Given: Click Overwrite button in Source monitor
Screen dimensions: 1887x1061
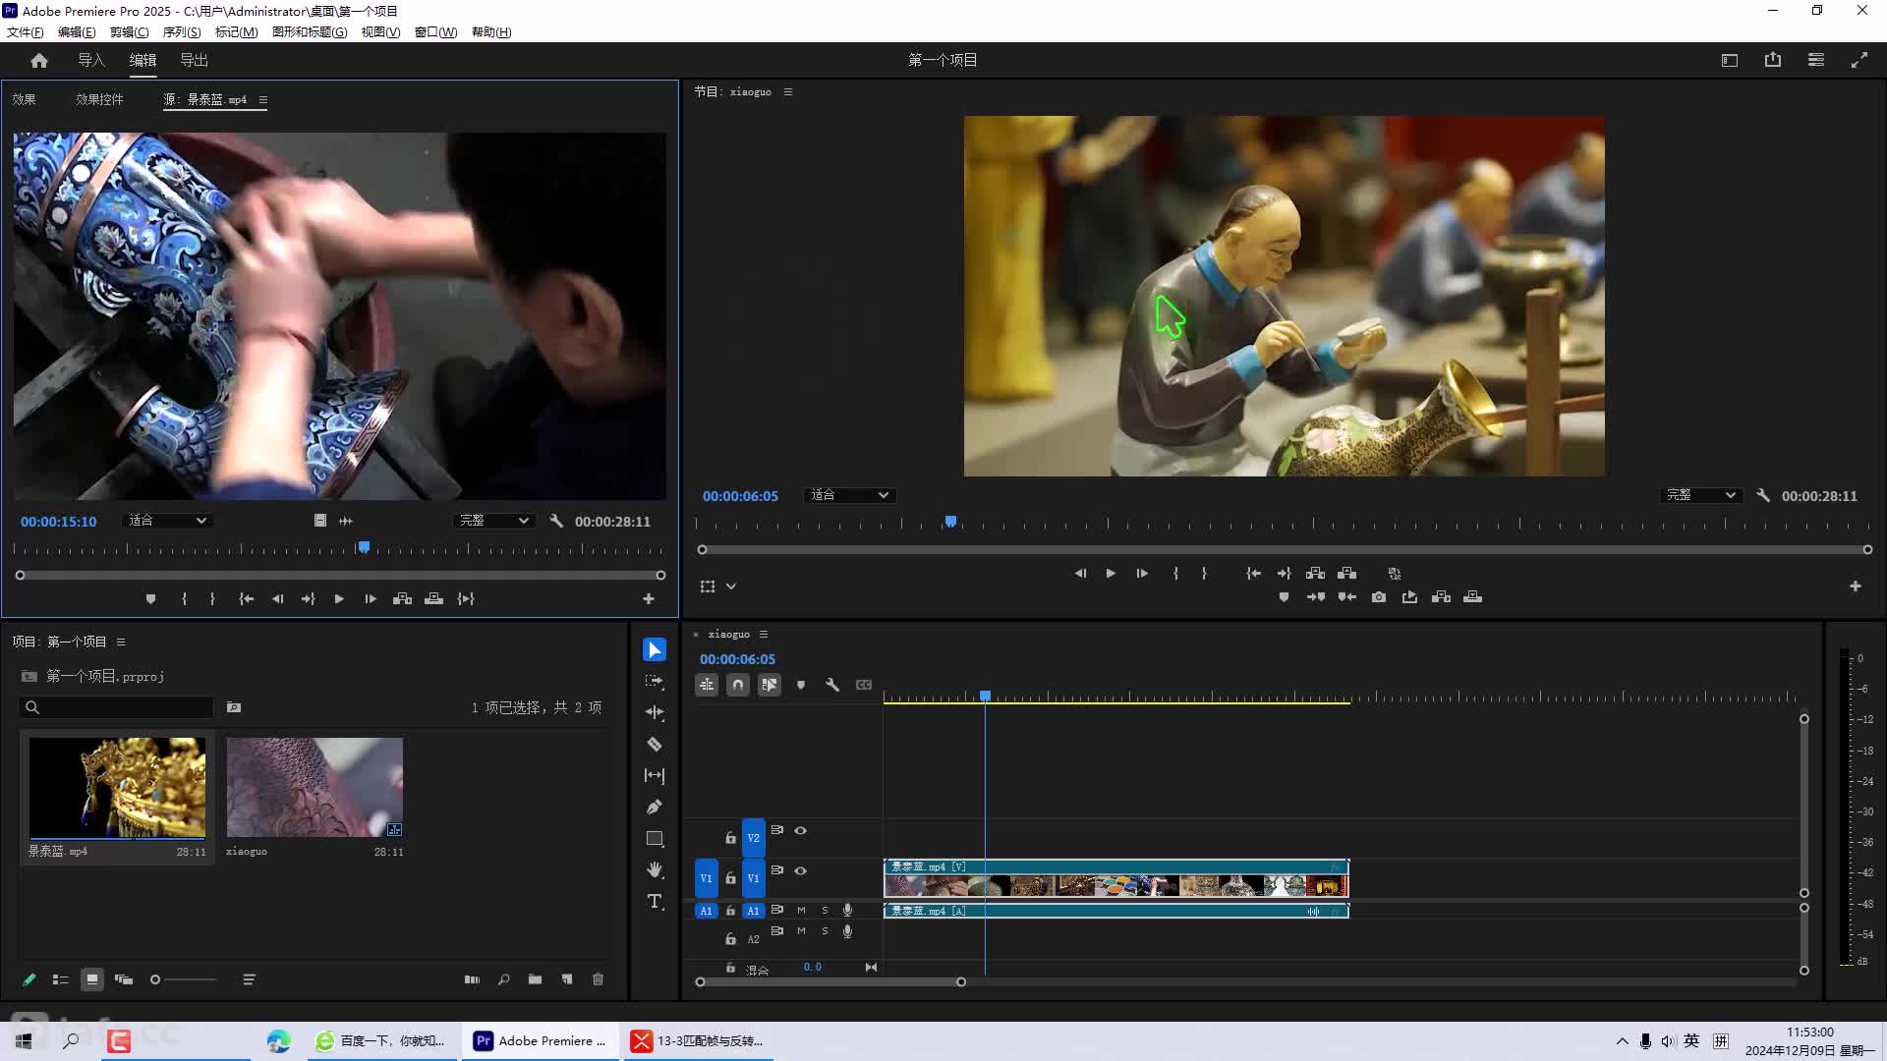Looking at the screenshot, I should click(433, 599).
